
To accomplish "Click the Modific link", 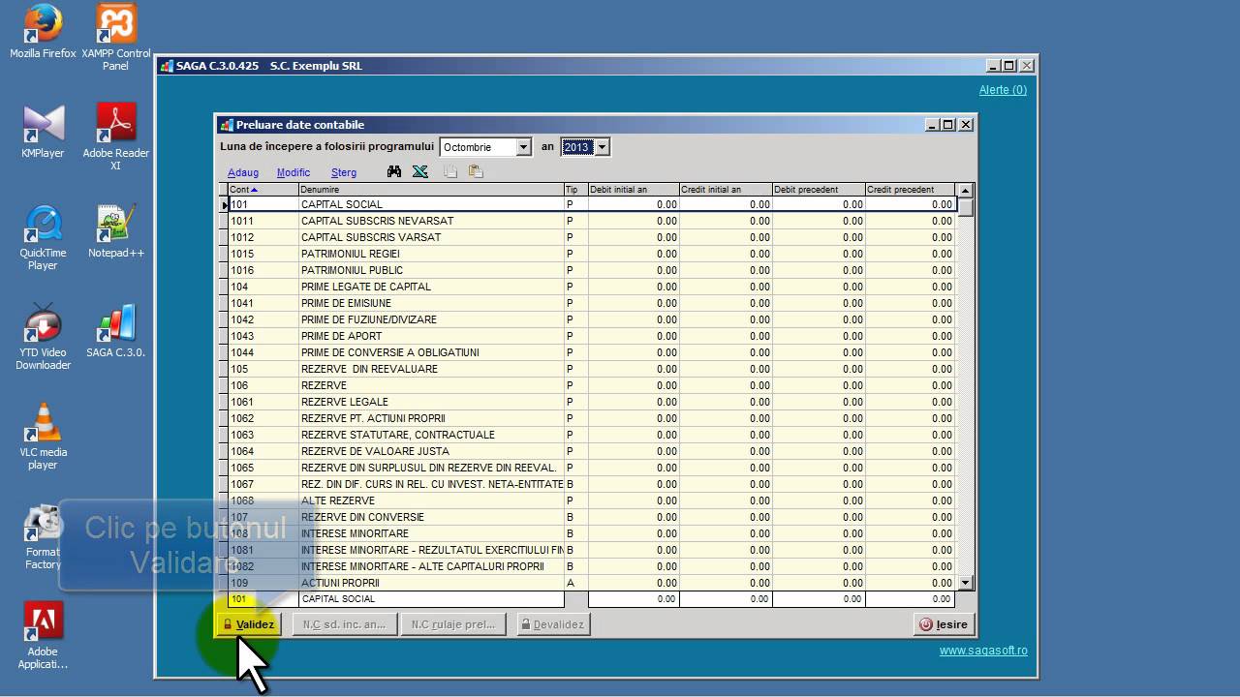I will coord(294,172).
